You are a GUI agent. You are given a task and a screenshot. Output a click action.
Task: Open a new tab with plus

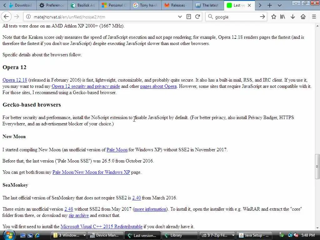coord(270,5)
